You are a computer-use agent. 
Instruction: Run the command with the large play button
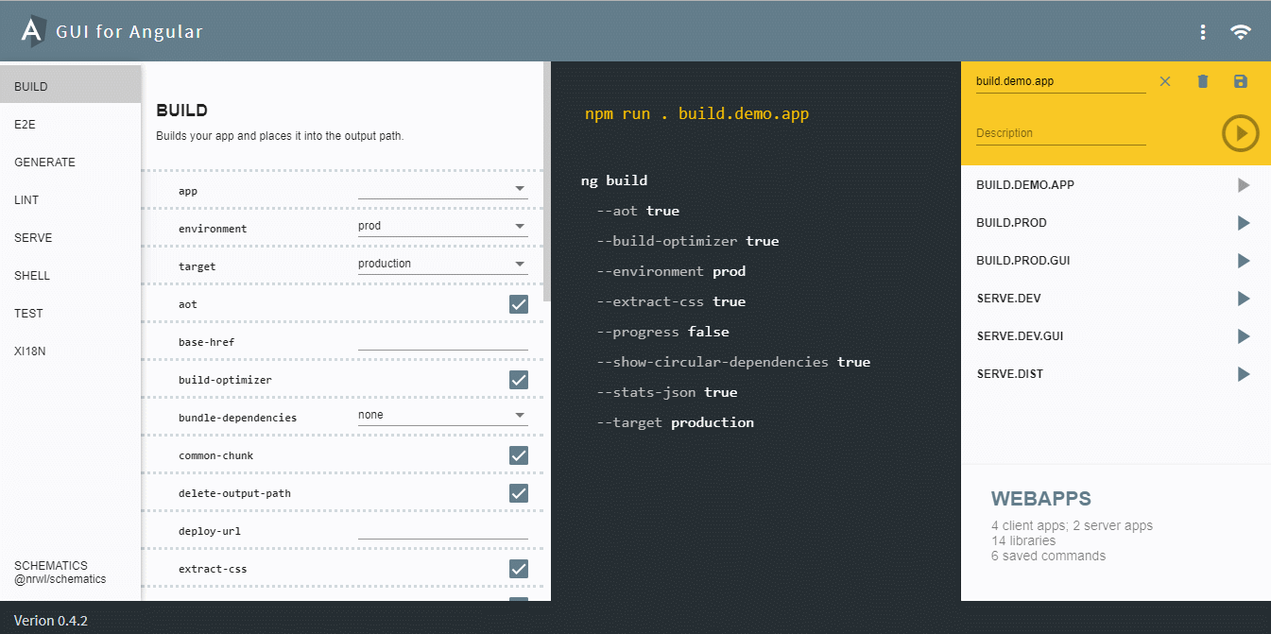[1241, 133]
